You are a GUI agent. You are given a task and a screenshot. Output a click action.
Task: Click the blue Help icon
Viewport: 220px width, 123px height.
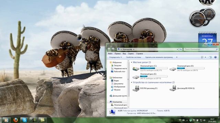[x=216, y=57]
